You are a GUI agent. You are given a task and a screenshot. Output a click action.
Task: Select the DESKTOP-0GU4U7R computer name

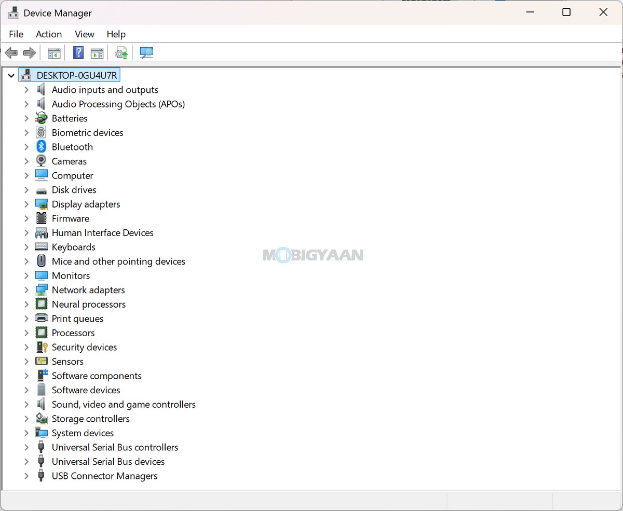(77, 76)
